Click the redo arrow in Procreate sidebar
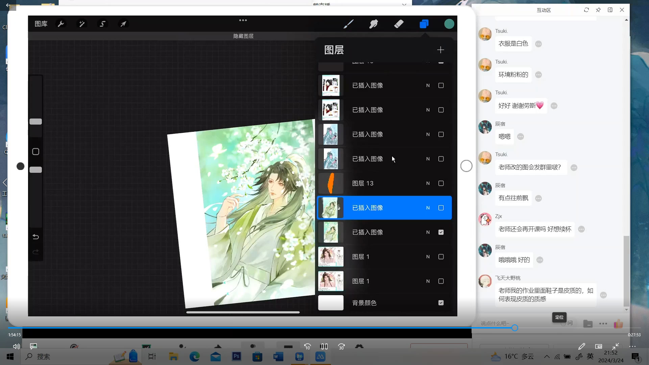Viewport: 649px width, 365px height. click(x=35, y=252)
